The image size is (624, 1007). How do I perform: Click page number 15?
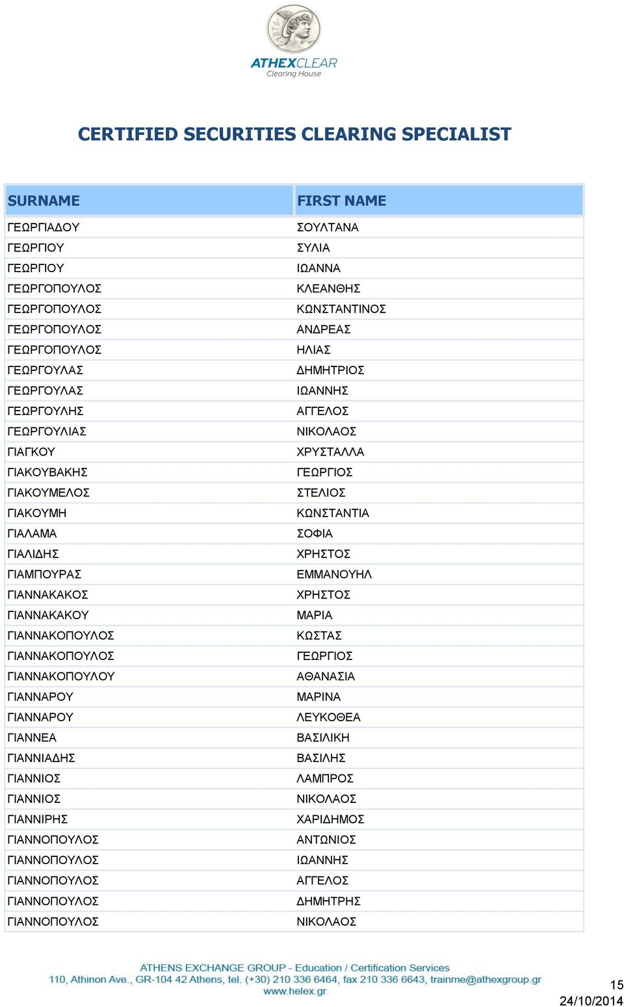pos(616,985)
